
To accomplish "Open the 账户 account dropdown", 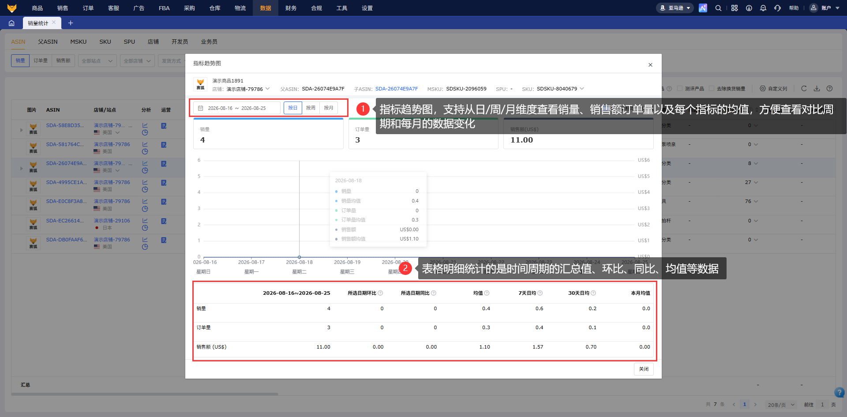I will tap(825, 8).
